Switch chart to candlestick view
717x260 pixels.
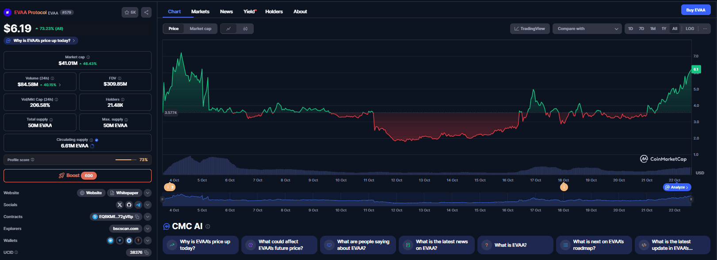click(245, 29)
